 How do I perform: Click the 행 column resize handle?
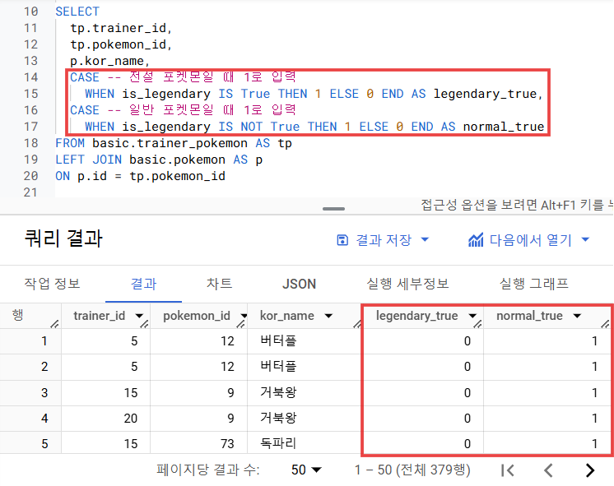click(x=55, y=324)
